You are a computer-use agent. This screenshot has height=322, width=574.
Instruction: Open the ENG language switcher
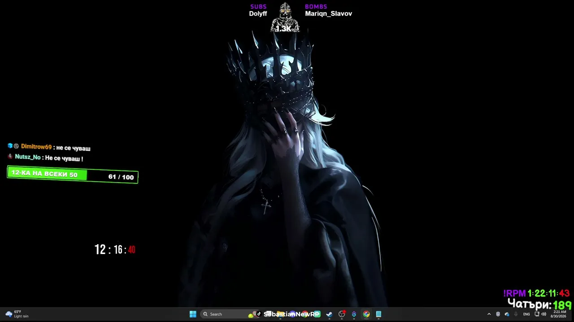(x=526, y=314)
